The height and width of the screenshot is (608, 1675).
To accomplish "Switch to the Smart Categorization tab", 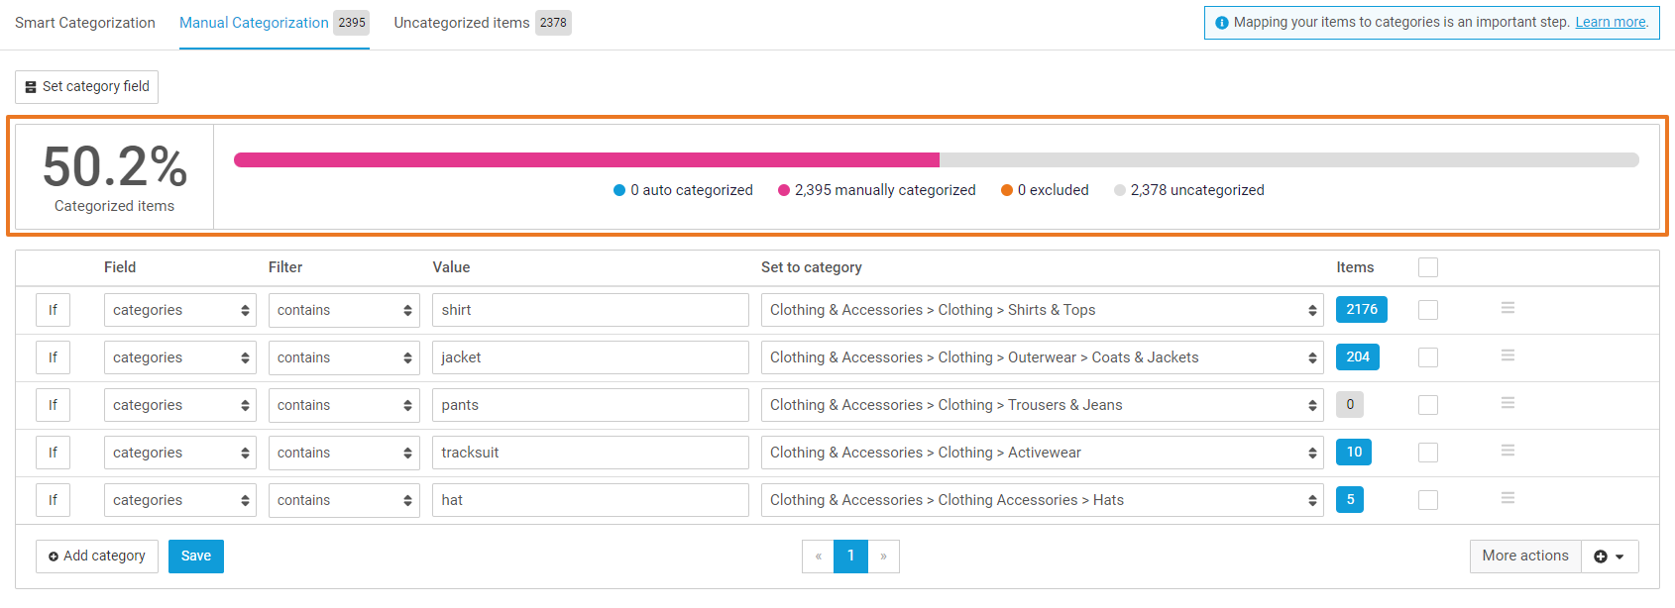I will point(85,23).
